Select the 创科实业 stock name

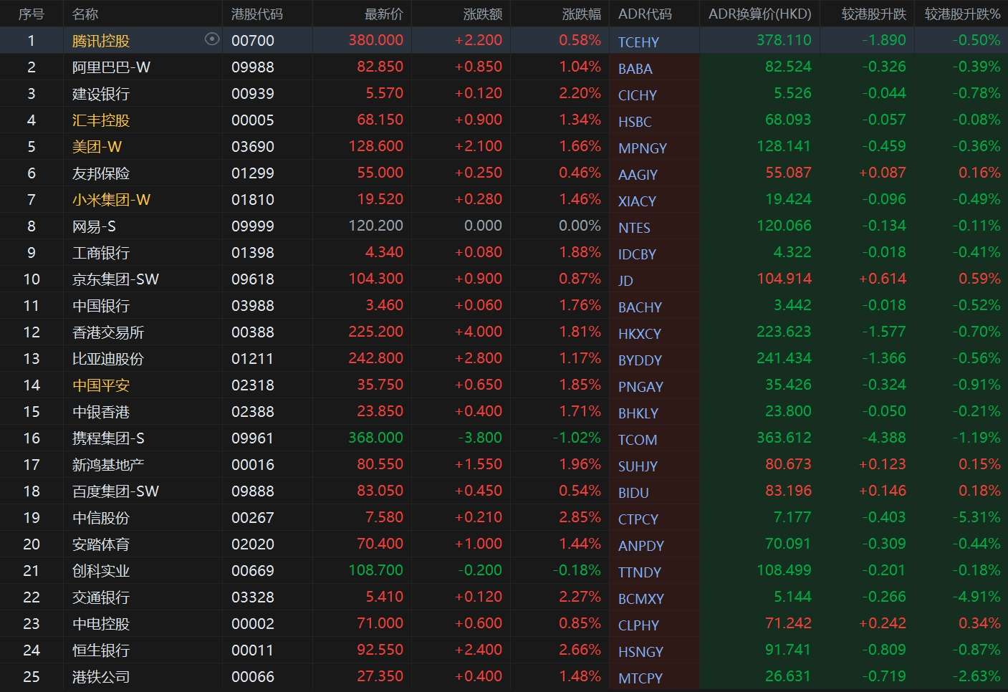pos(101,571)
